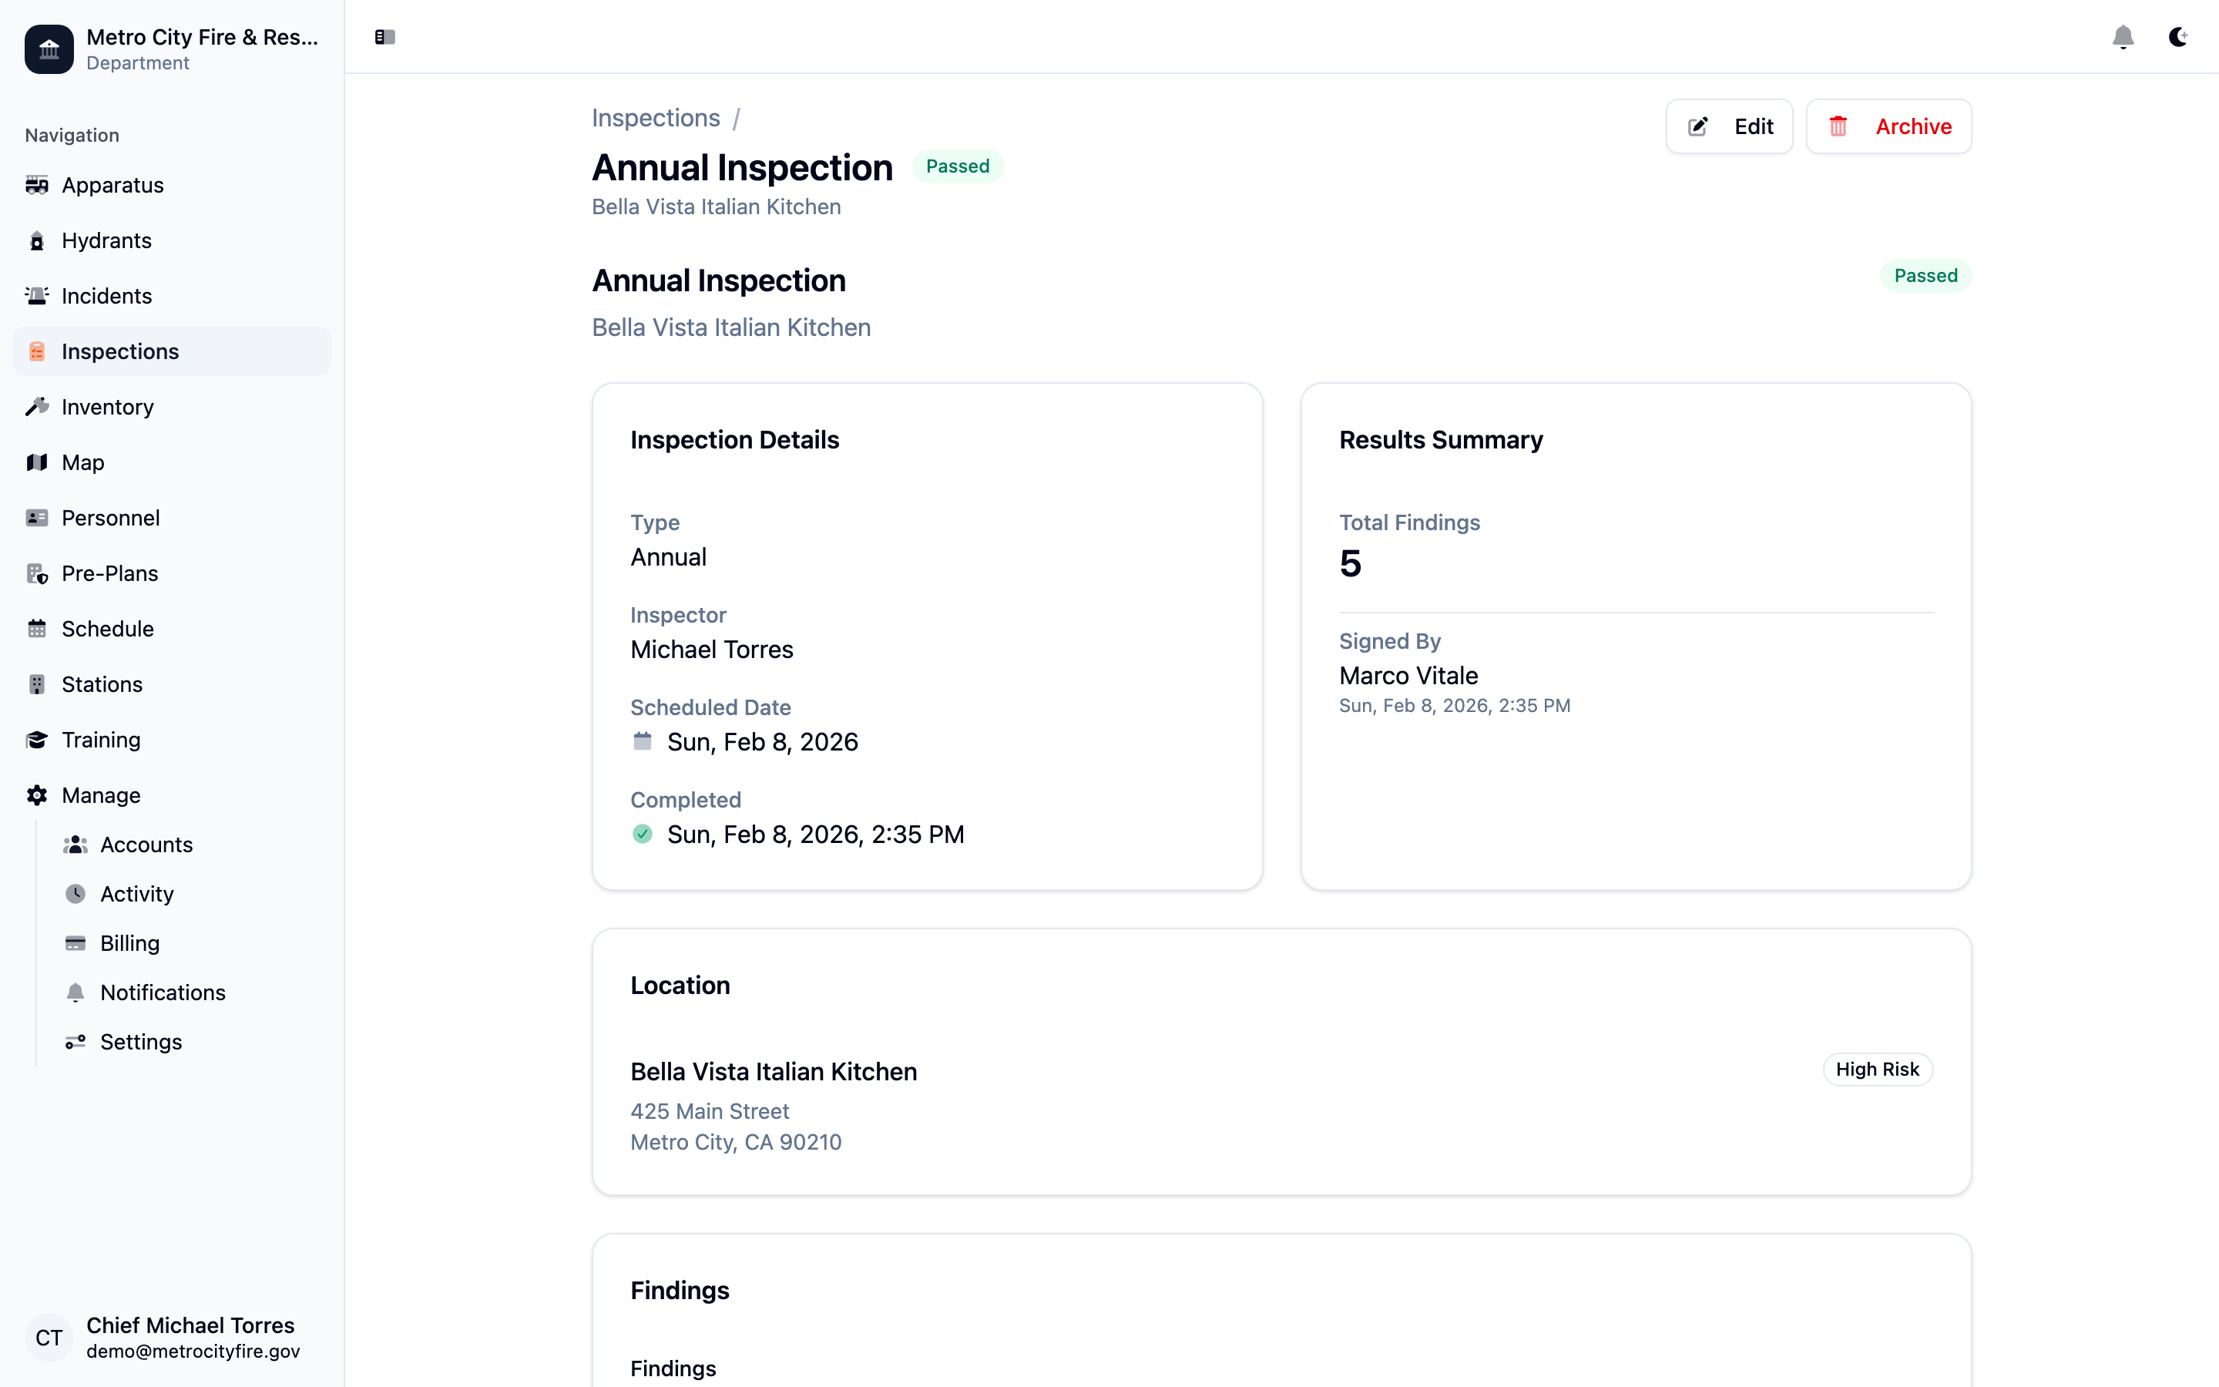Click the Apparatus fire truck icon
Screen dimensions: 2219x1387
tap(37, 185)
